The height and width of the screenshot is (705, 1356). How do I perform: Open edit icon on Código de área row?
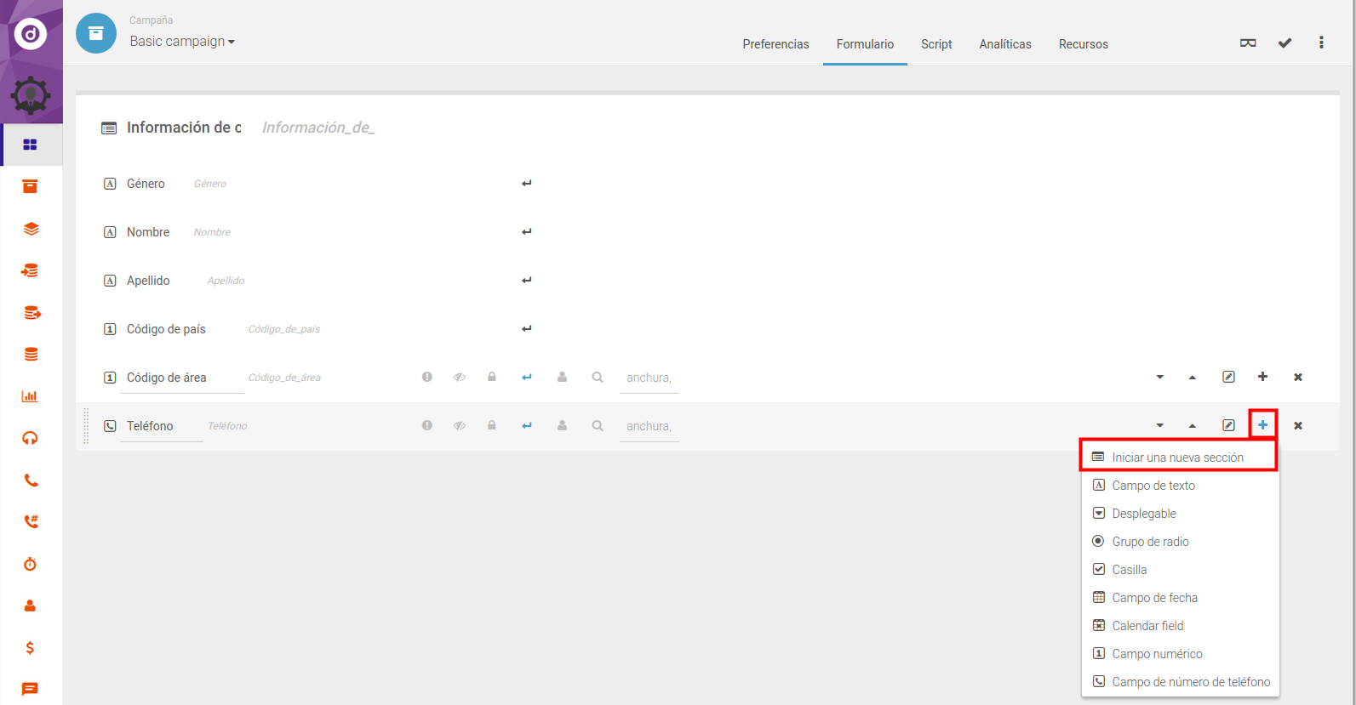coord(1228,377)
